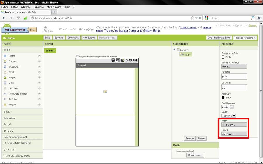
Task: Open the Fichier menu
Action: click(5, 7)
